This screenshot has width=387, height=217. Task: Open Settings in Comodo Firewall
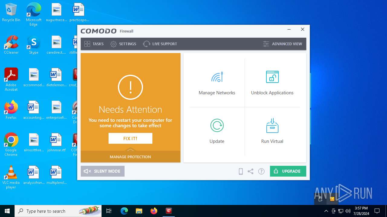123,44
